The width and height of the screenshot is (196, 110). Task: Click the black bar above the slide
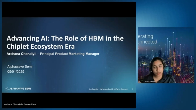click(x=69, y=10)
